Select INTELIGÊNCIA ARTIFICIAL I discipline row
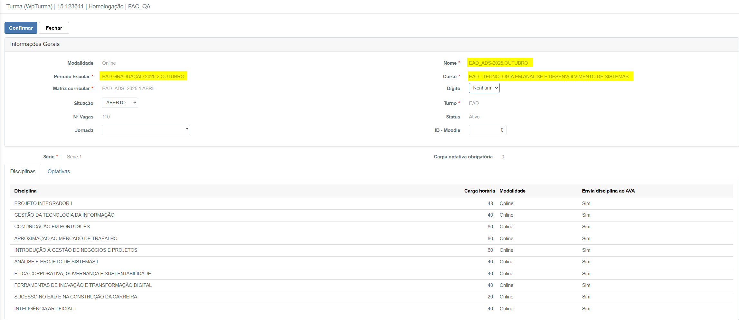 coord(45,309)
